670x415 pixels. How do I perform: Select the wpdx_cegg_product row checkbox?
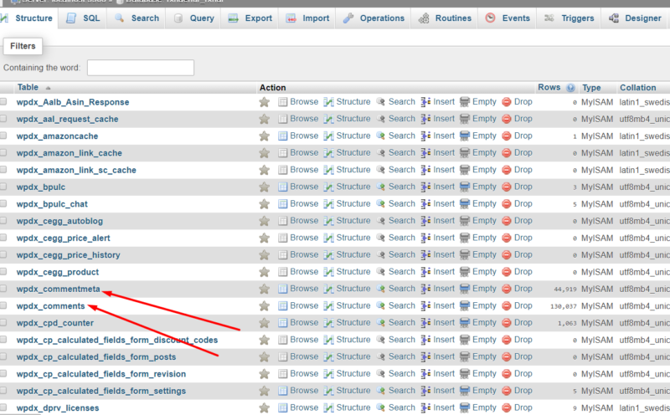pyautogui.click(x=3, y=272)
